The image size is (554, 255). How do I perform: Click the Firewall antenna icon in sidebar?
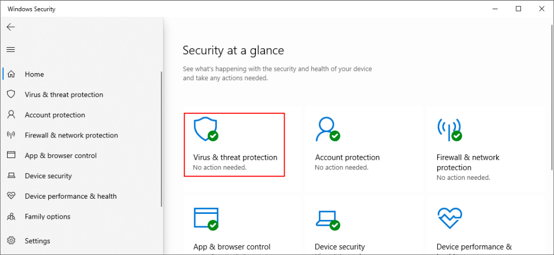(11, 135)
